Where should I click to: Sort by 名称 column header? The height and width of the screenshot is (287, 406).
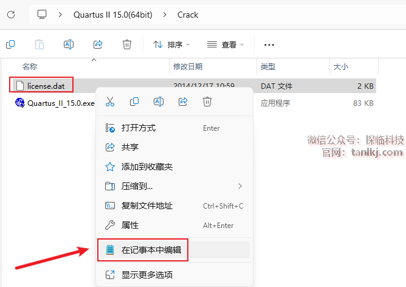(30, 67)
